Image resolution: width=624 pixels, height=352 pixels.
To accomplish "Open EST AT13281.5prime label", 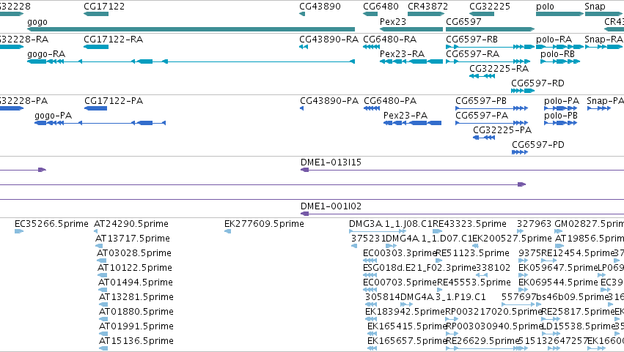I will coord(136,298).
